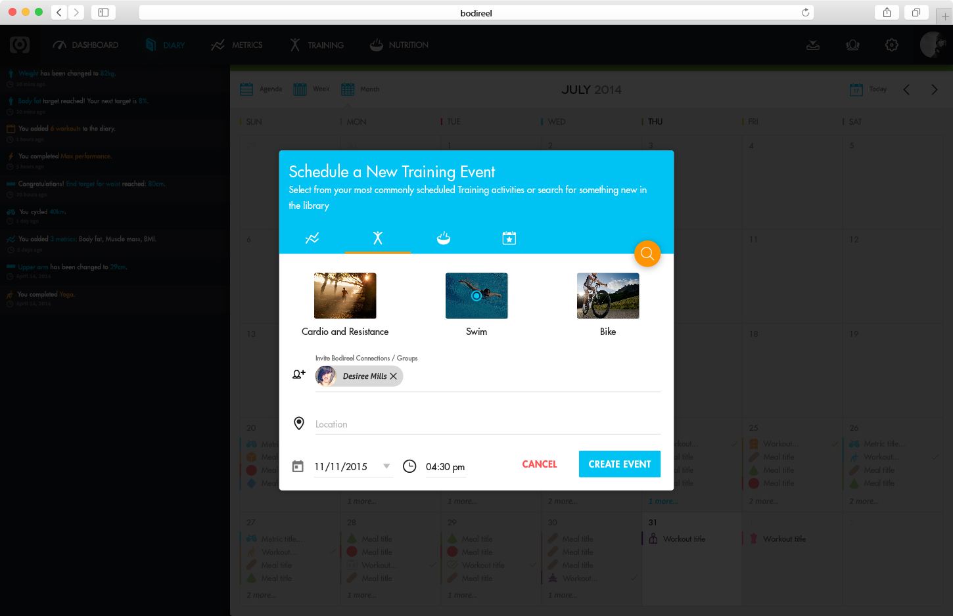Click the CREATE EVENT button
The image size is (953, 616).
[620, 464]
